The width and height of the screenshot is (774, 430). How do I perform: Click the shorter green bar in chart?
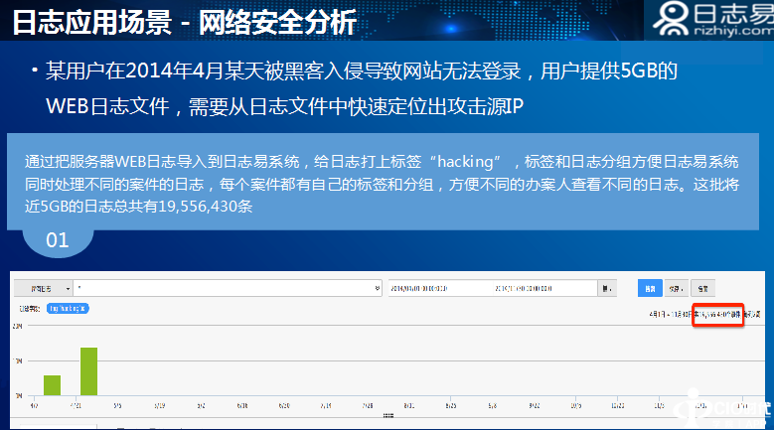(52, 385)
